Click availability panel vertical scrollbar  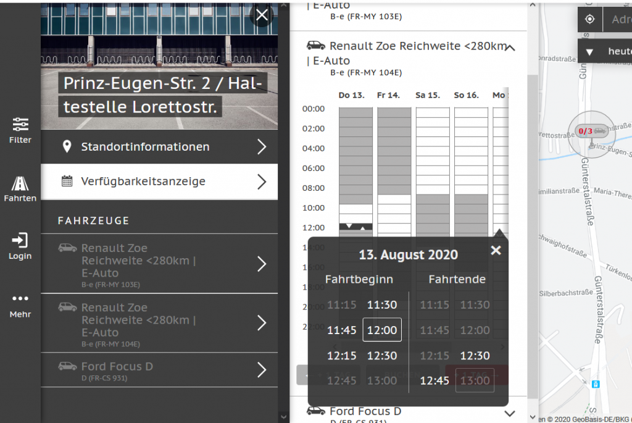533,236
